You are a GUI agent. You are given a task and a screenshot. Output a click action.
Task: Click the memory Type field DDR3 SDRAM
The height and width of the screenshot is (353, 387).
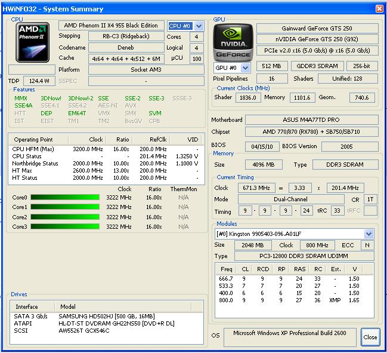345,165
